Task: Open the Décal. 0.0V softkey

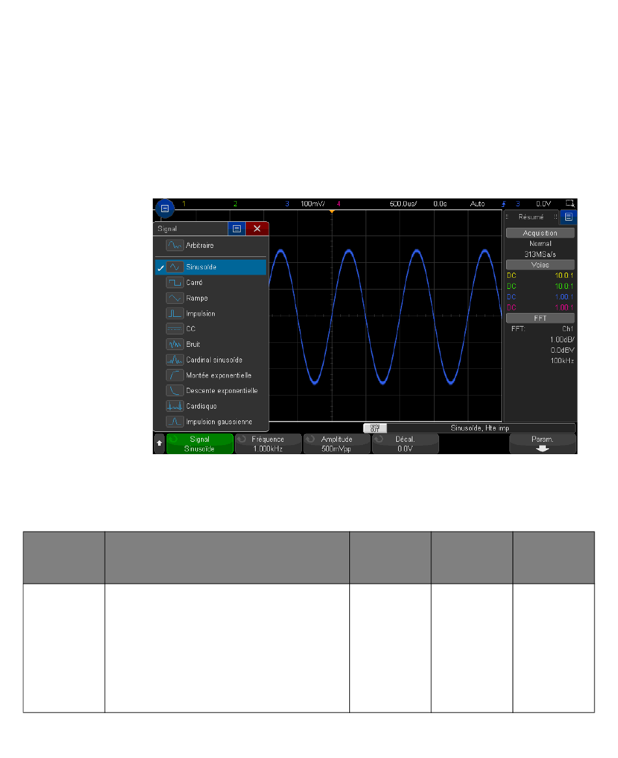Action: (405, 444)
